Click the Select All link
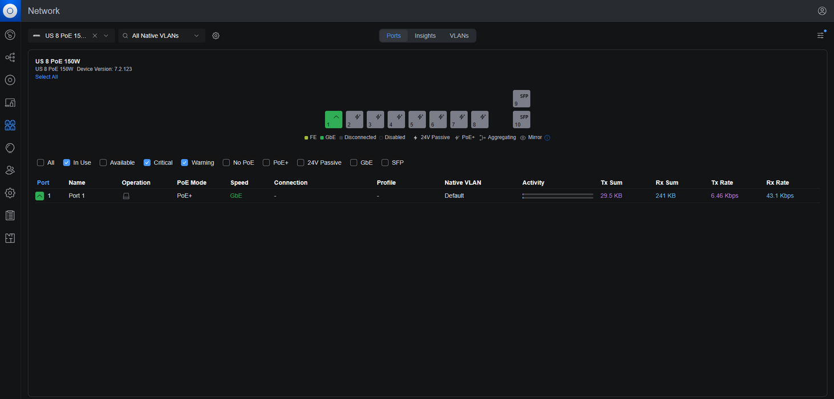This screenshot has height=399, width=834. click(46, 77)
